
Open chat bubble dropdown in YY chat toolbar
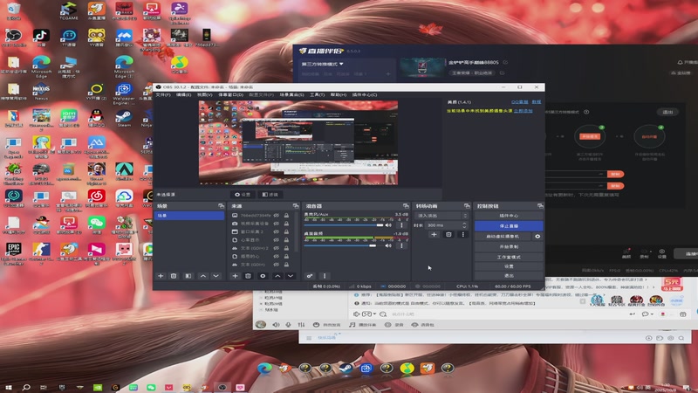(647, 314)
